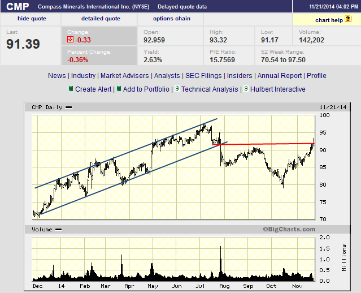Click the 70 price axis label
The width and height of the screenshot is (361, 293).
coord(323,219)
